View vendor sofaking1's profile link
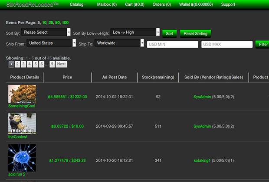The image size is (269, 182). click(202, 160)
